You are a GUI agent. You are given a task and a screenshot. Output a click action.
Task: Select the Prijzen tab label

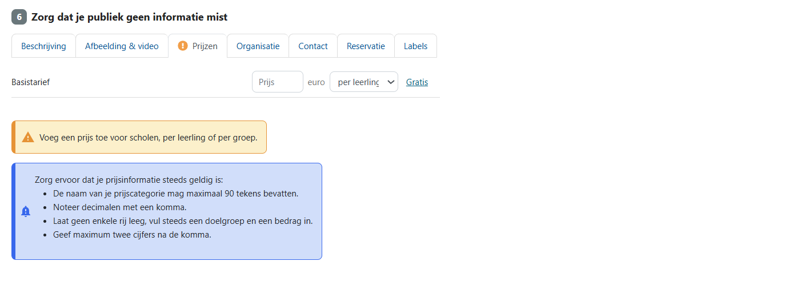pos(205,46)
